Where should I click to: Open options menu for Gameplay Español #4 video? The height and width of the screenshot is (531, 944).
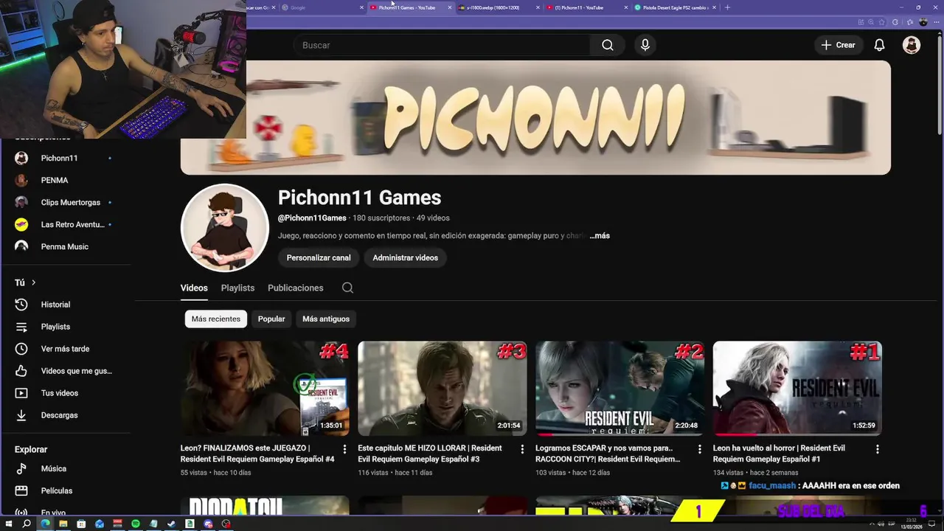point(344,449)
